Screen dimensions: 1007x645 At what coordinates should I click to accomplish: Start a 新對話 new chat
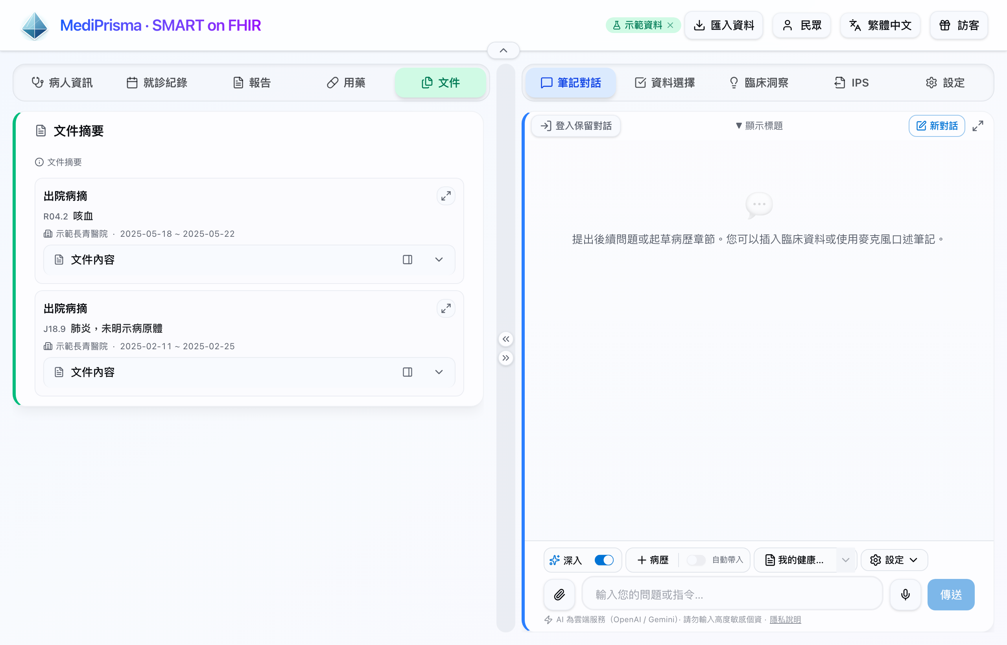click(937, 125)
